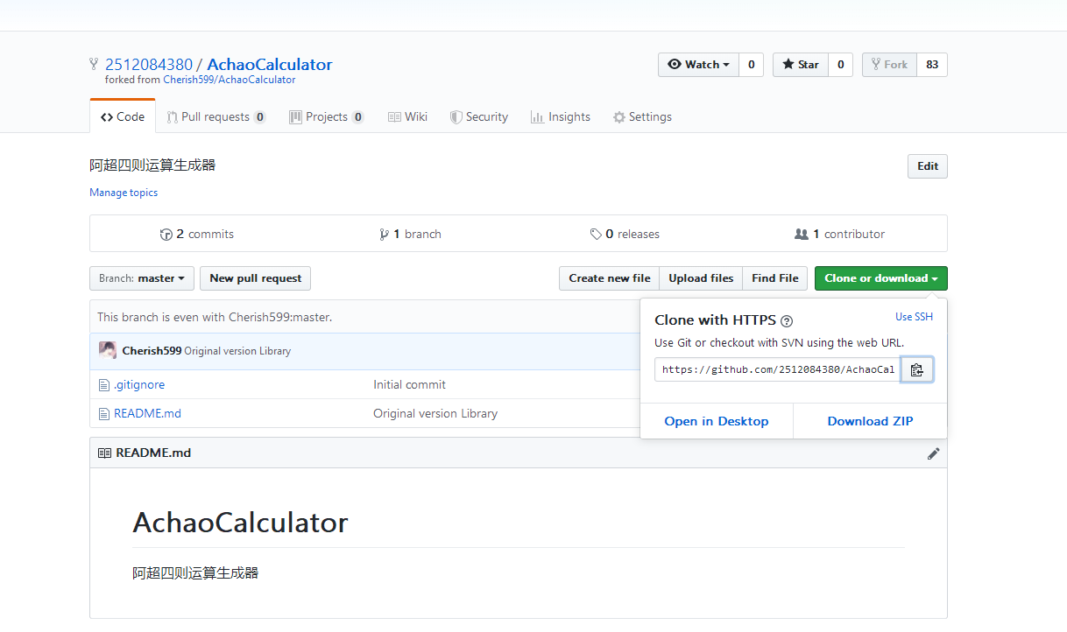Click Original version Library commit message in header
The height and width of the screenshot is (632, 1067).
point(237,351)
